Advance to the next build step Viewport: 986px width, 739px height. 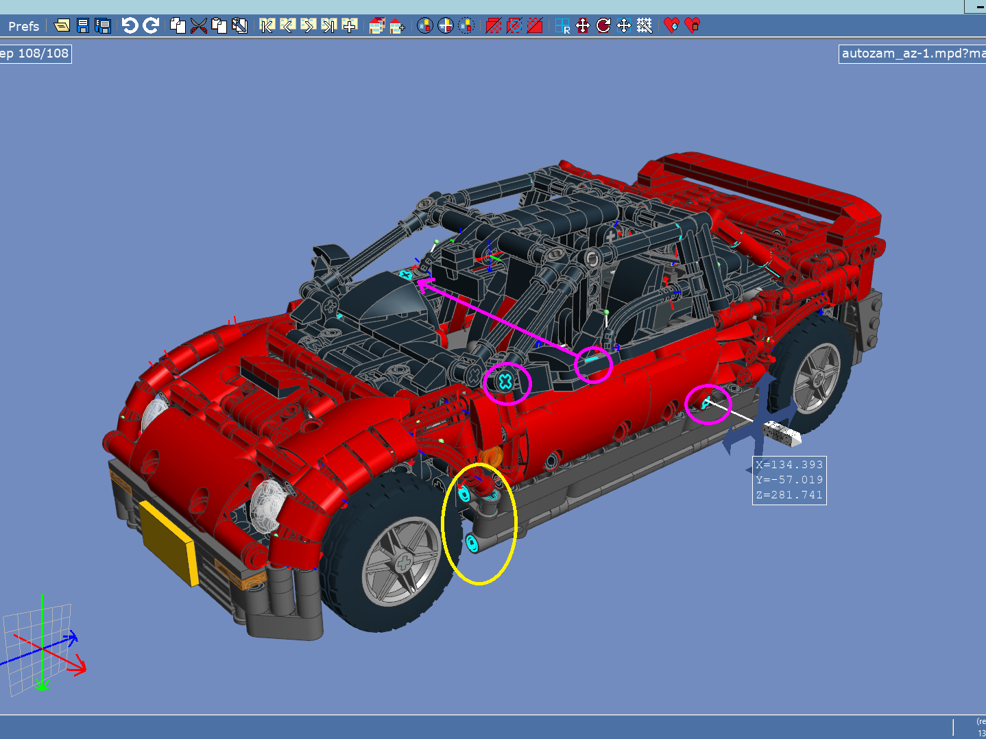308,25
